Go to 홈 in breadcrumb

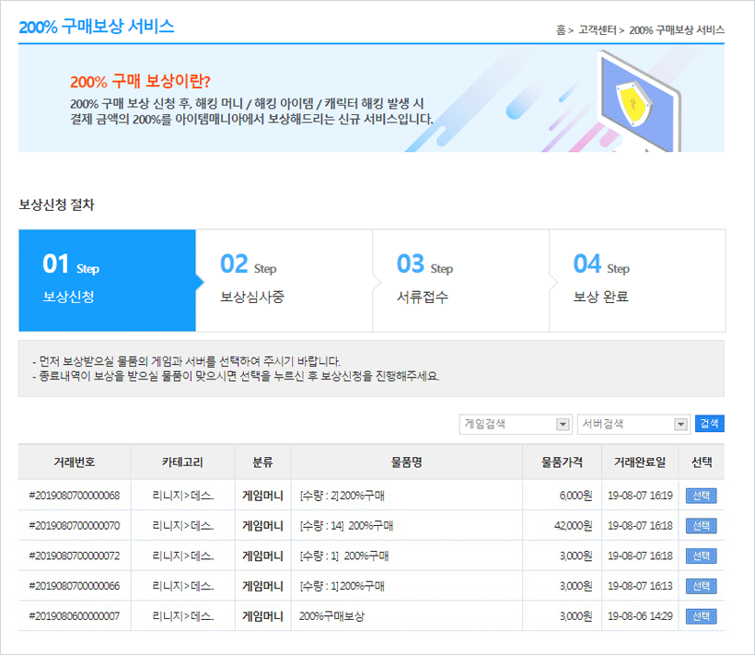coord(561,30)
